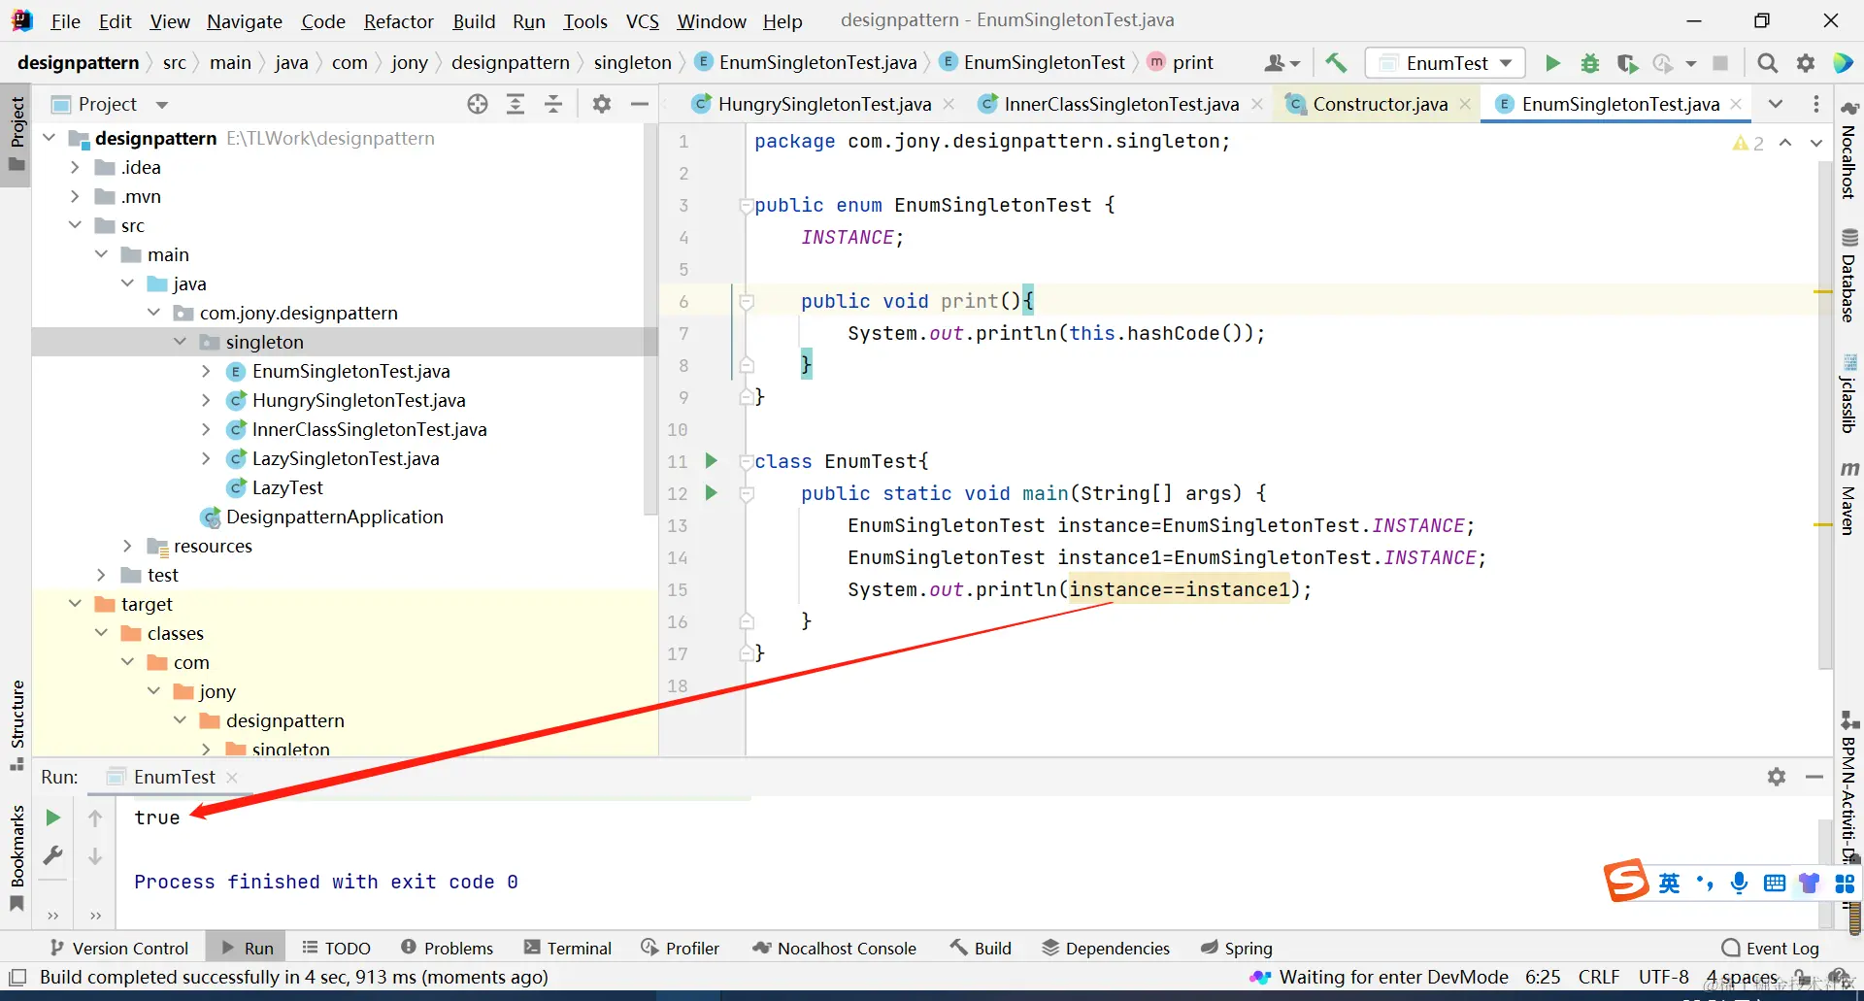Build the project with hammer icon
This screenshot has width=1864, height=1001.
point(1336,63)
